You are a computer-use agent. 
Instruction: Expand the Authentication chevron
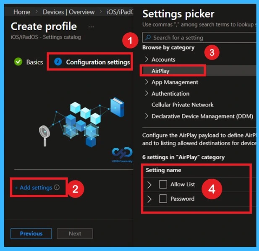point(147,93)
